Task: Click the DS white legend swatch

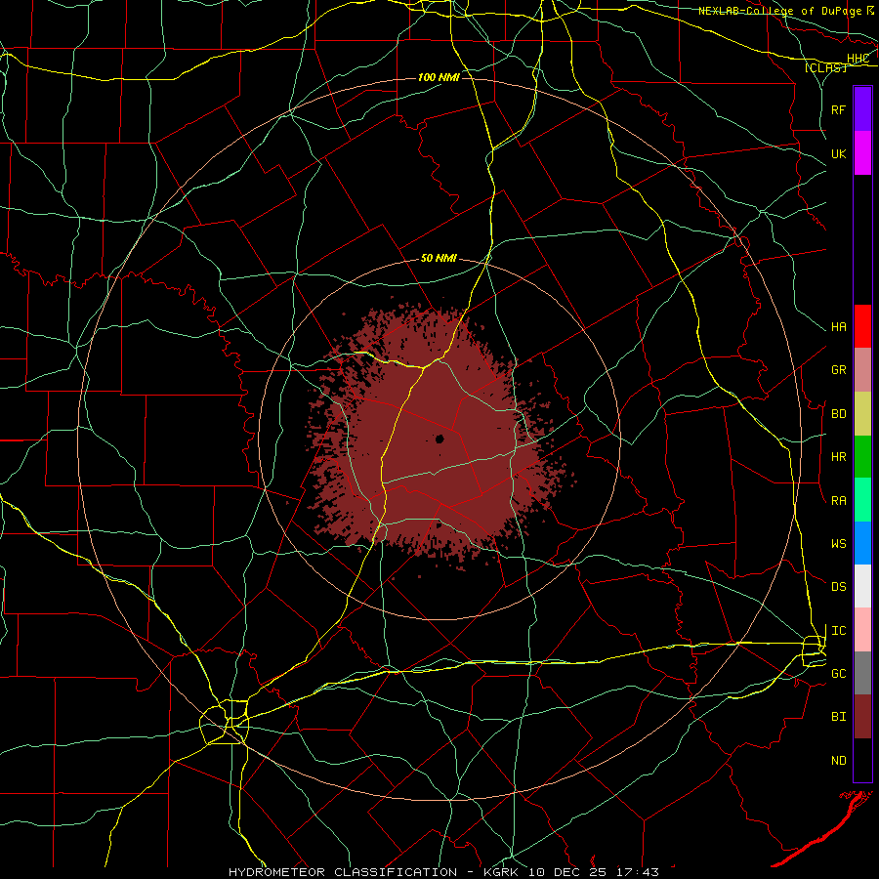Action: click(x=862, y=586)
